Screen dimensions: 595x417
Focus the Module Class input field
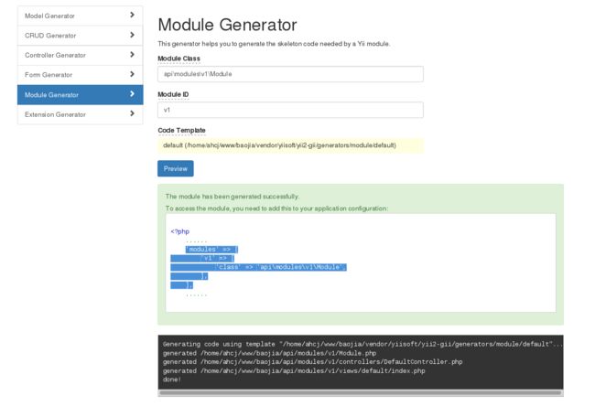[x=290, y=74]
